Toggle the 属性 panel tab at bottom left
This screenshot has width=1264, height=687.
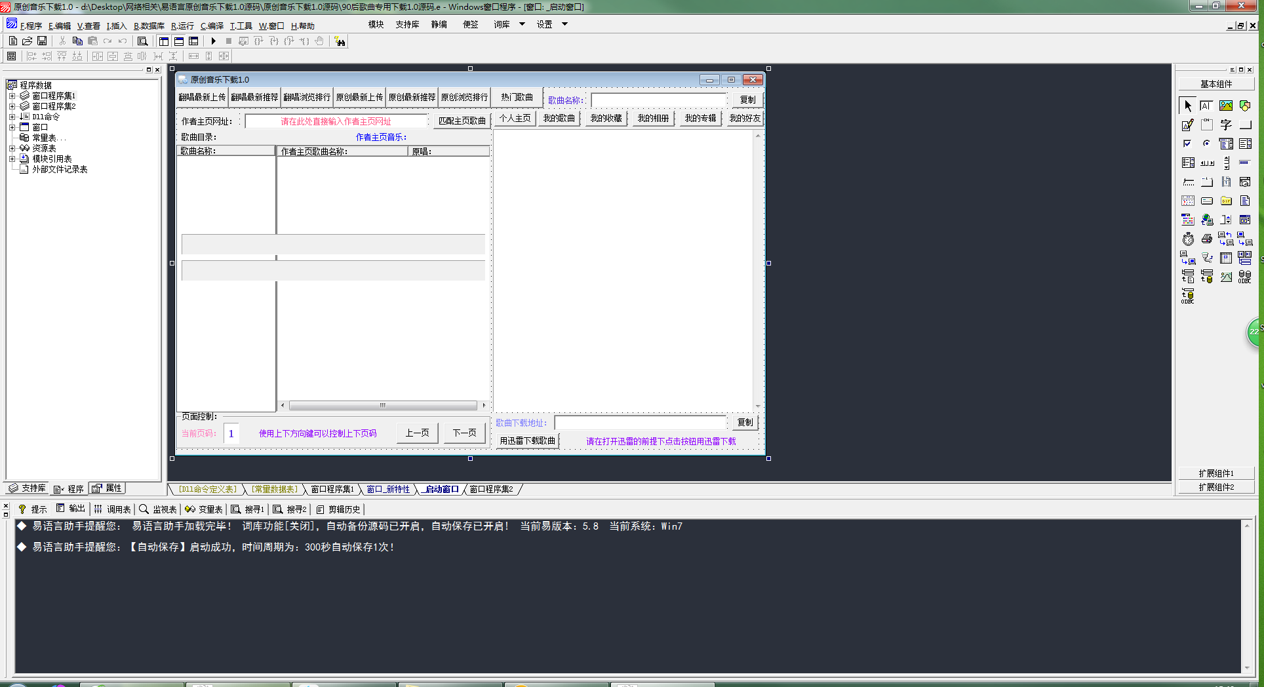(108, 488)
